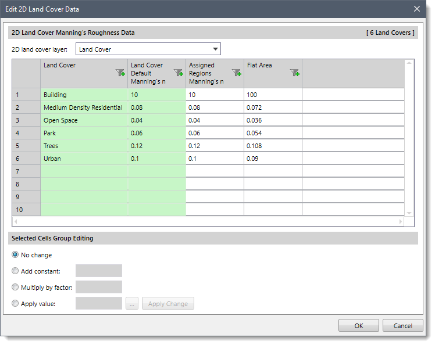
Task: Click the table's vertical scrollbar up arrow
Action: [x=409, y=63]
